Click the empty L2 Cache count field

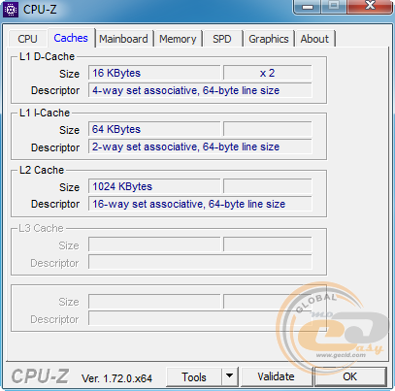click(268, 186)
